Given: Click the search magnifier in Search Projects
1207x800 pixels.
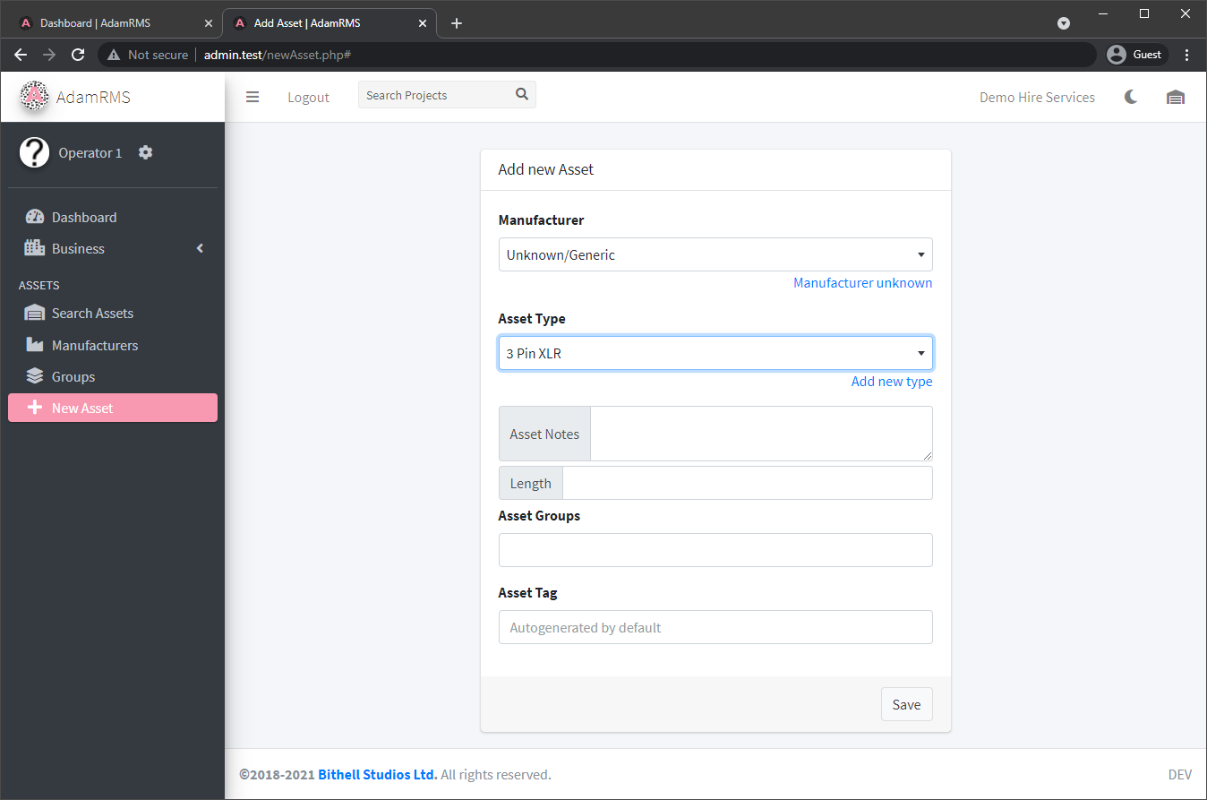Looking at the screenshot, I should (x=521, y=93).
